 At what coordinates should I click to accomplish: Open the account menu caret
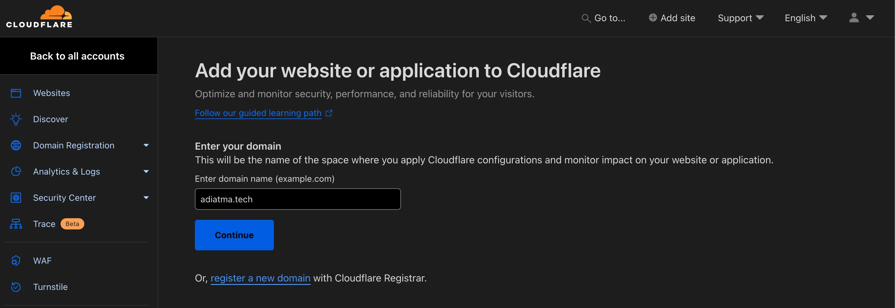click(870, 18)
